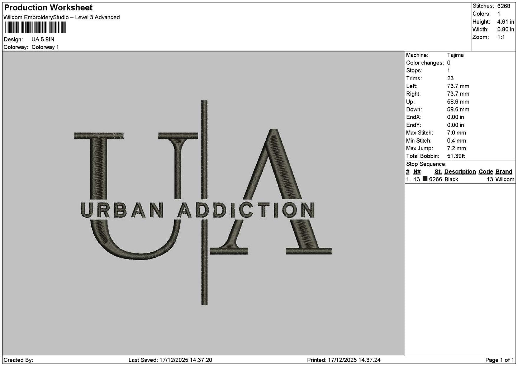Click the Zoom value 1:1
The image size is (518, 366).
[501, 37]
